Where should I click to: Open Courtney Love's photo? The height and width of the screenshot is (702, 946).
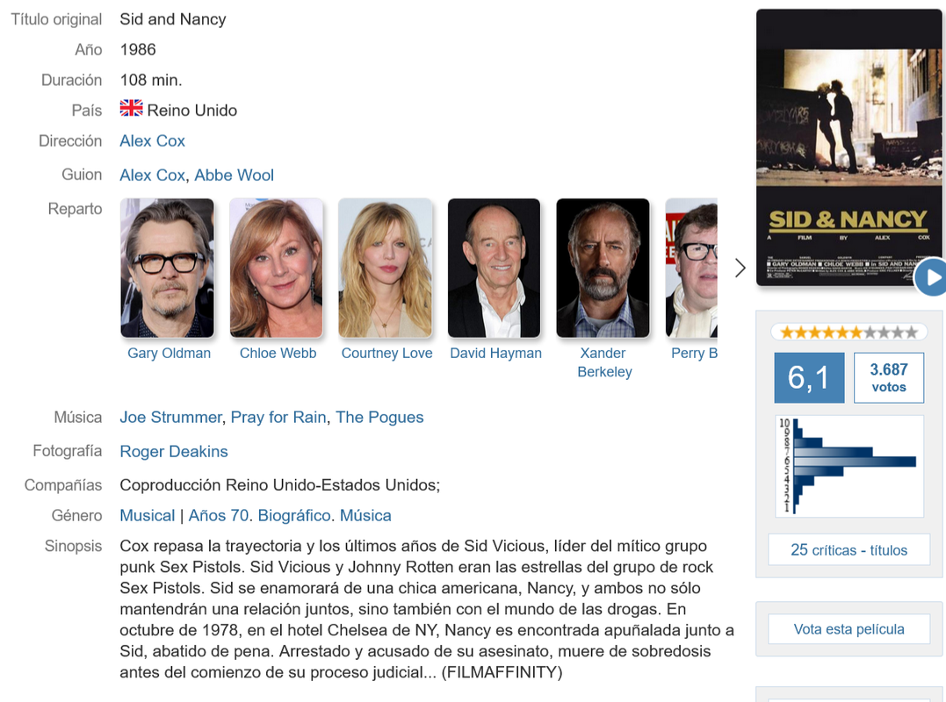(386, 268)
